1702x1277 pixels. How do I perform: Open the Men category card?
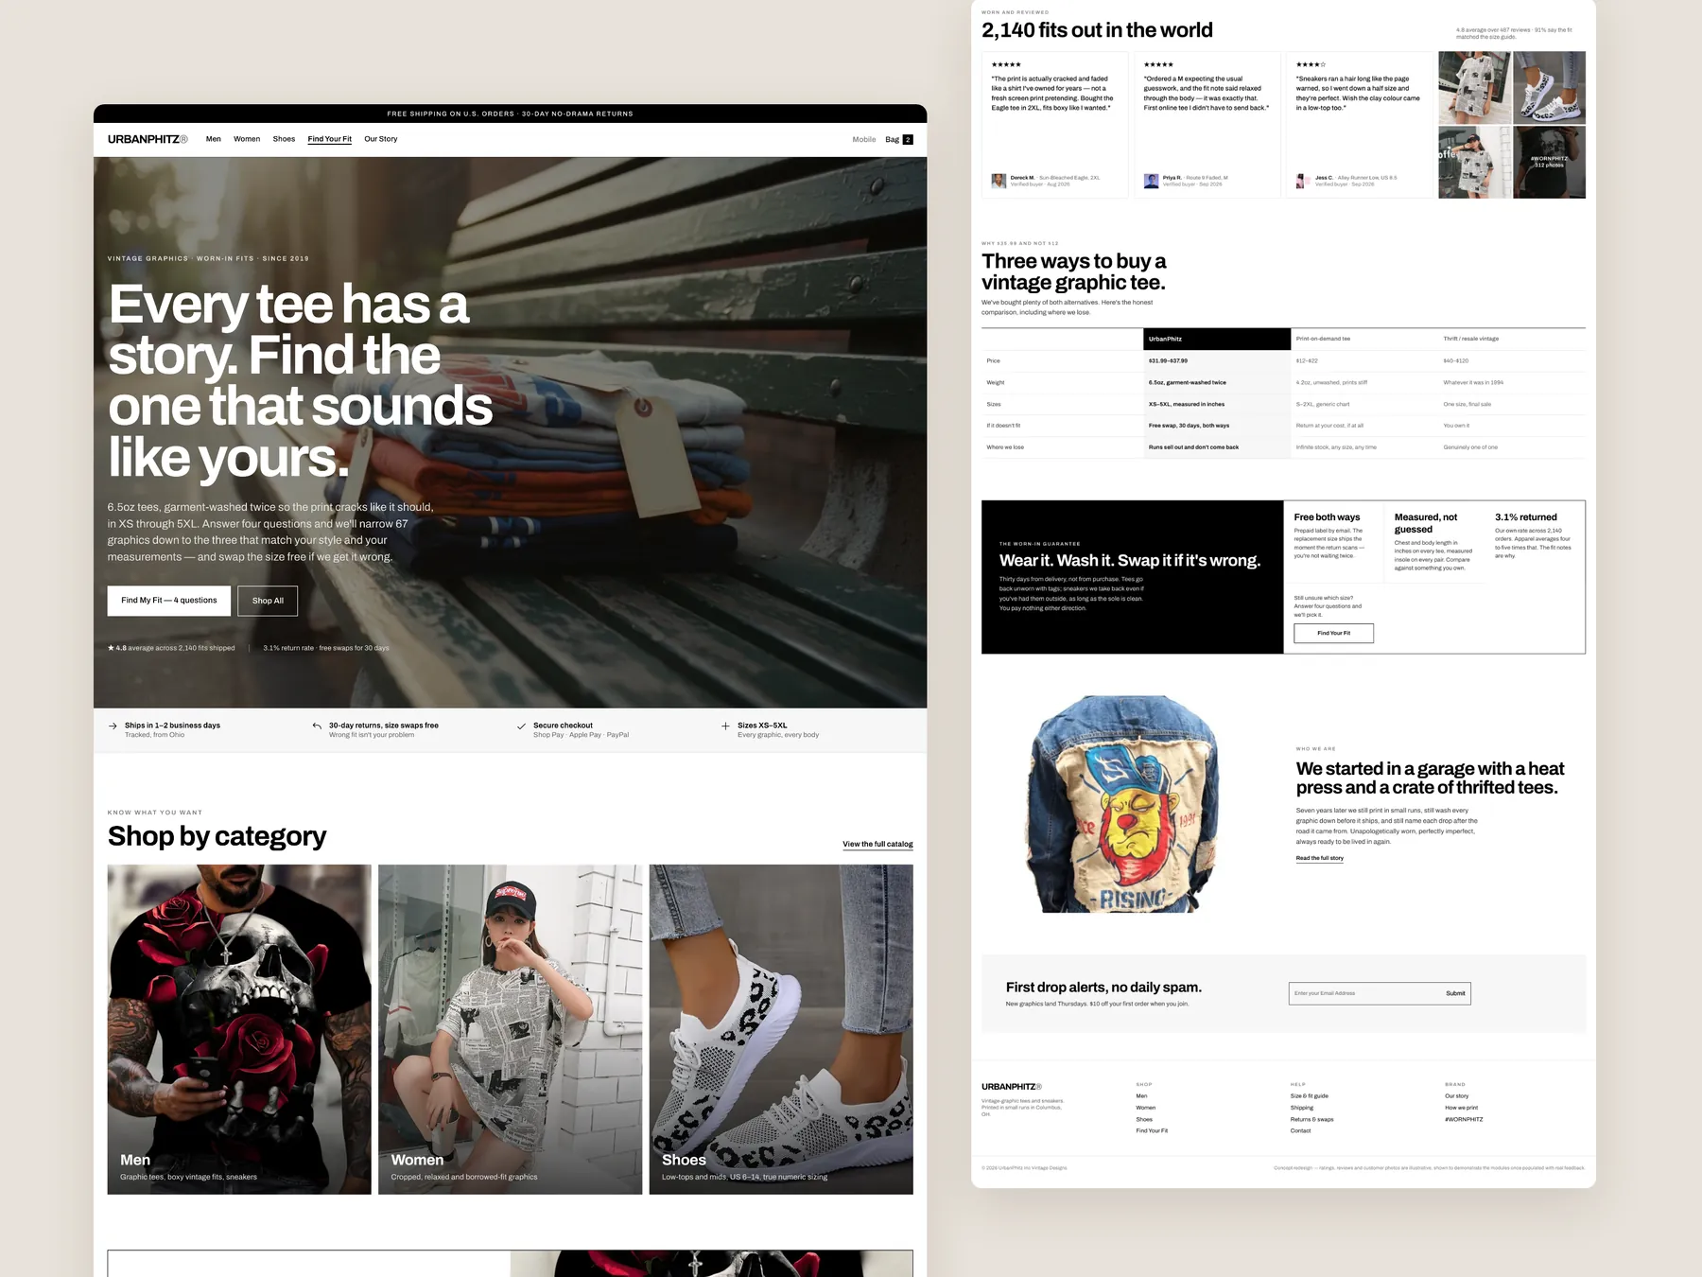[x=239, y=1029]
